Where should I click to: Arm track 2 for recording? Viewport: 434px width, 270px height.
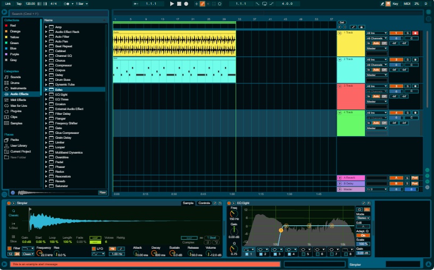(415, 60)
